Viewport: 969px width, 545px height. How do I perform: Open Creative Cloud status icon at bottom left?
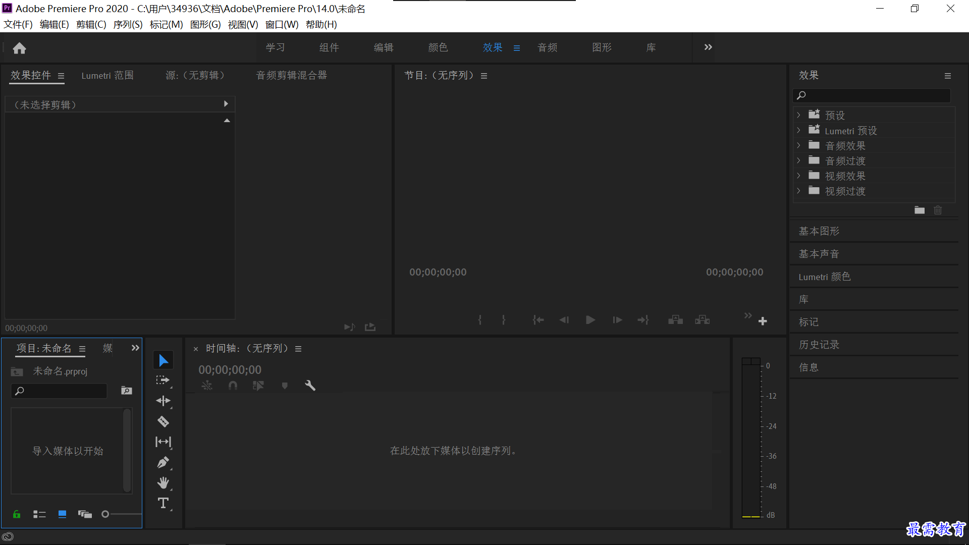click(8, 537)
